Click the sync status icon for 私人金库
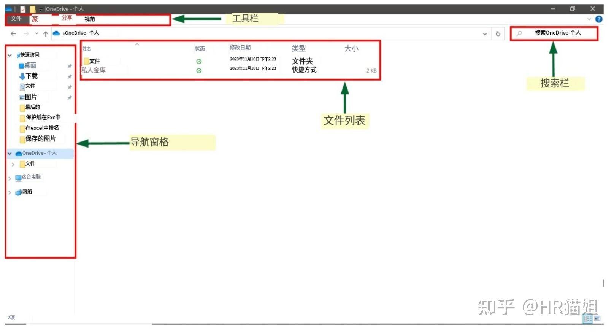614x332 pixels. coord(199,71)
